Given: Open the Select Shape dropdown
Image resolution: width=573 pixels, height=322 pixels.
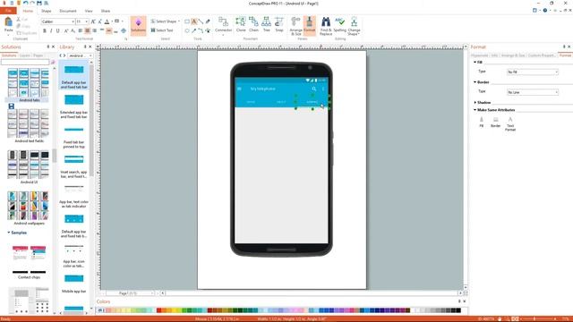Looking at the screenshot, I should [165, 21].
